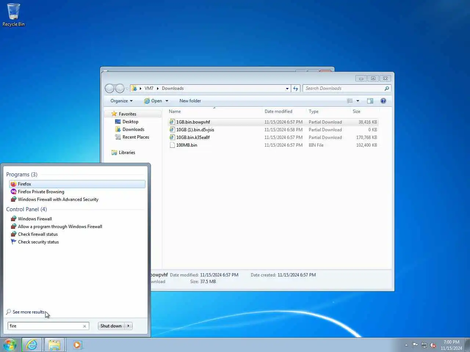The height and width of the screenshot is (352, 470).
Task: Click Explorer Forward button
Action: (x=120, y=88)
